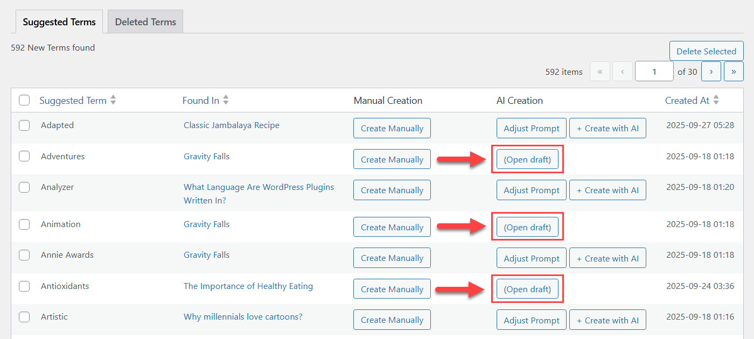Sort by Suggested Term column header
Image resolution: width=754 pixels, height=339 pixels.
(x=73, y=101)
